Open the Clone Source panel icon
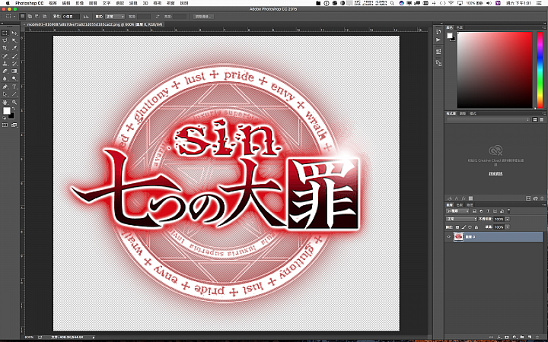The height and width of the screenshot is (342, 548). pos(438,63)
